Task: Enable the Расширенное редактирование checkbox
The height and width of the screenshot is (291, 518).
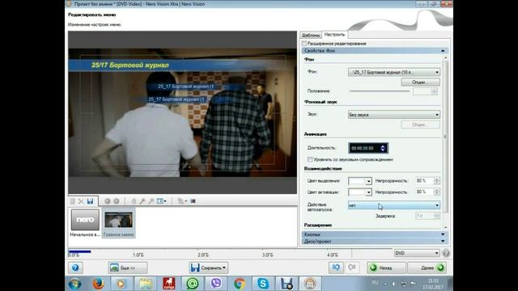Action: coord(304,44)
